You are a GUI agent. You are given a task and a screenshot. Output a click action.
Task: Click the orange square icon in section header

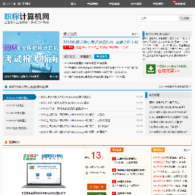[x=6, y=142]
